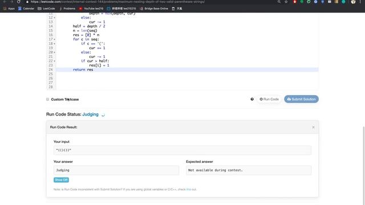Image resolution: width=365 pixels, height=205 pixels.
Task: Click the 'half = depth / 2' code line
Action: (89, 26)
